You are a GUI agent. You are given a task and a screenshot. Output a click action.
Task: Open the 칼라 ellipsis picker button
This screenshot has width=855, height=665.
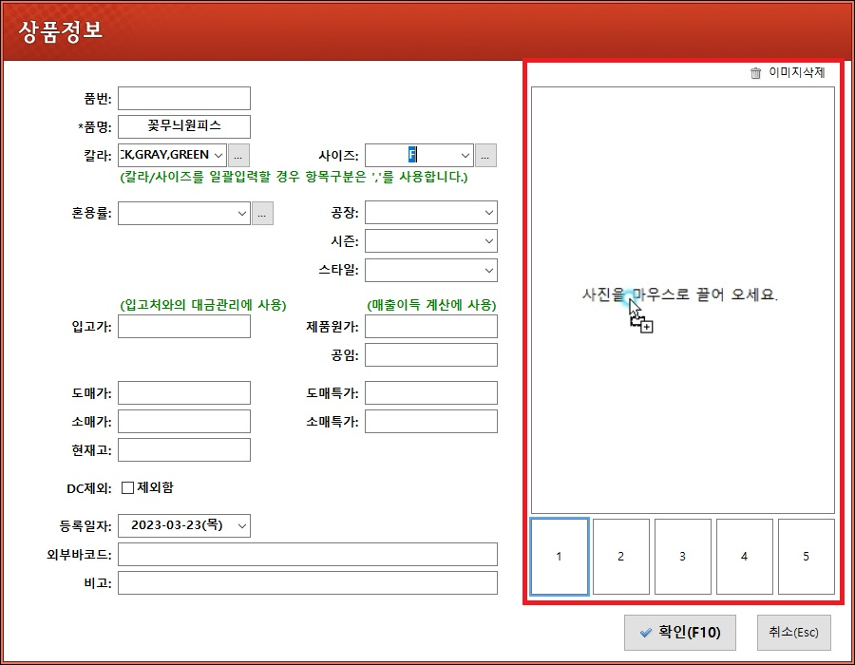tap(238, 156)
